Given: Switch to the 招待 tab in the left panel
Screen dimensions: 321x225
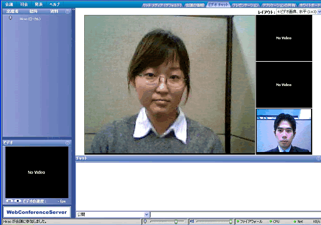Looking at the screenshot, I should pyautogui.click(x=33, y=11).
